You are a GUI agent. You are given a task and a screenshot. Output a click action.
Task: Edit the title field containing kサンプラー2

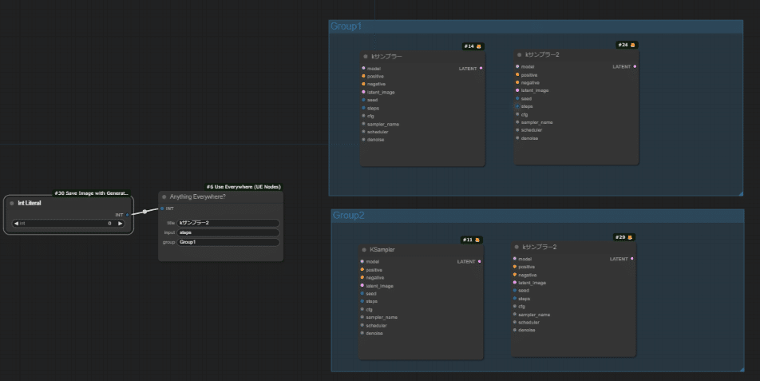point(228,223)
